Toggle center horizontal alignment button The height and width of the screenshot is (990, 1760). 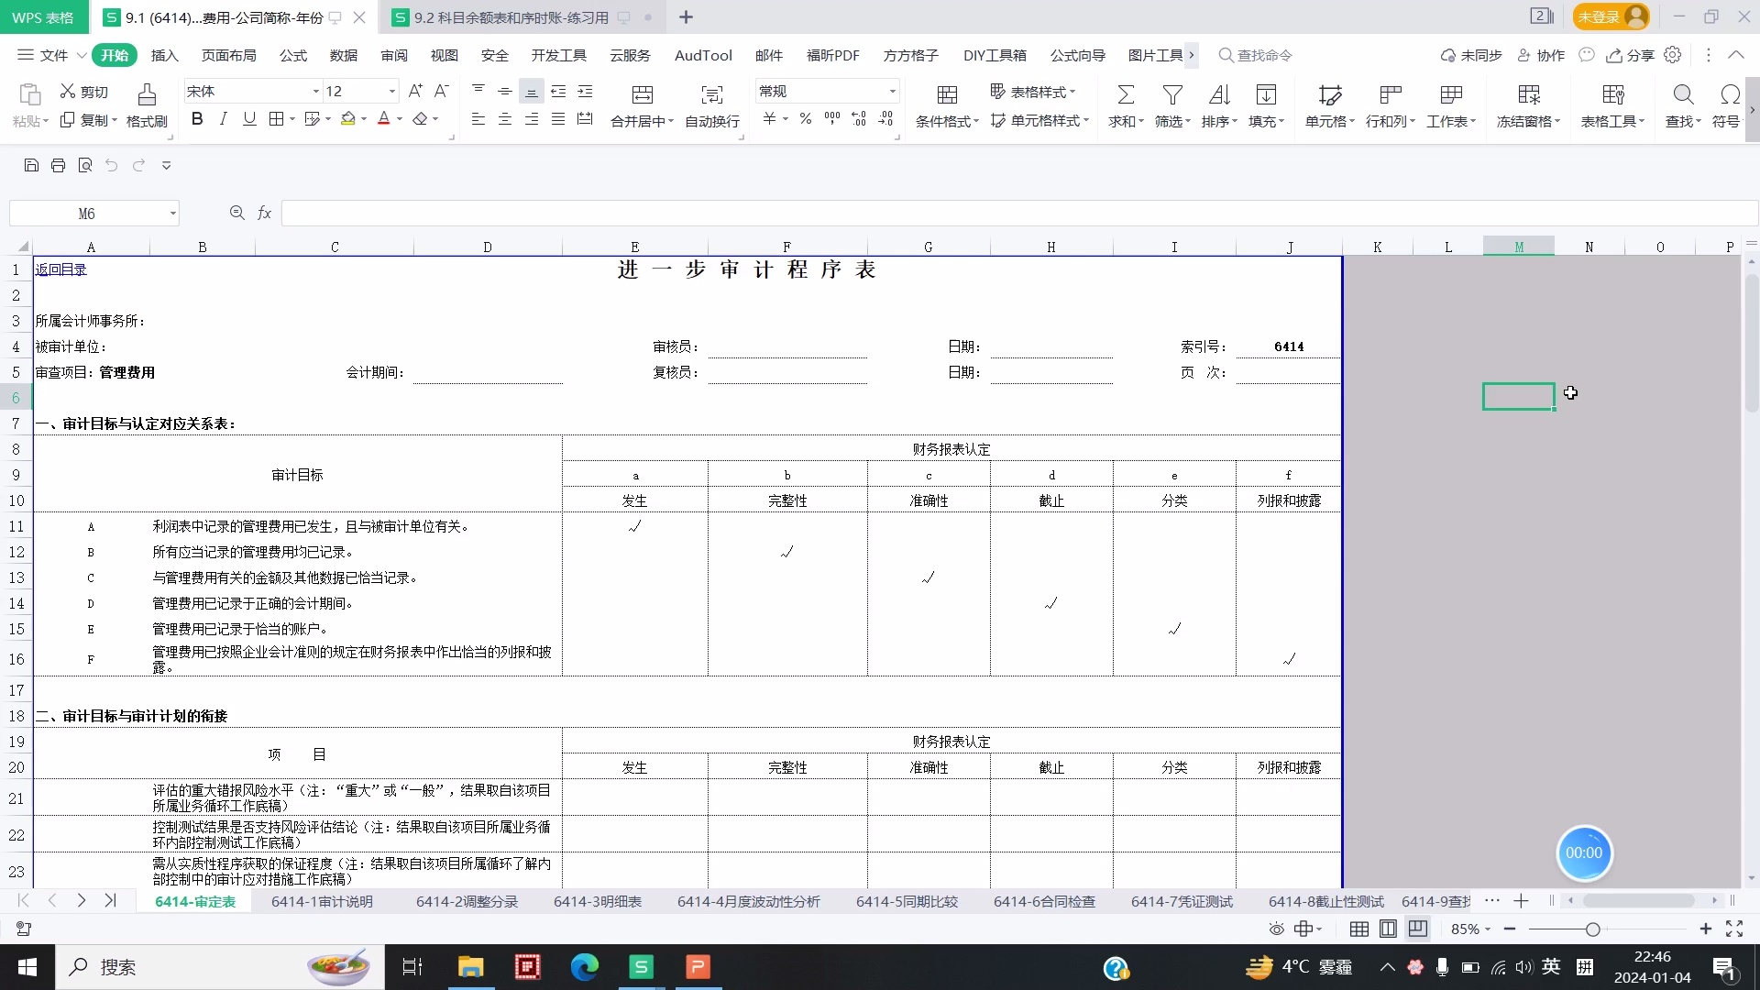click(504, 119)
